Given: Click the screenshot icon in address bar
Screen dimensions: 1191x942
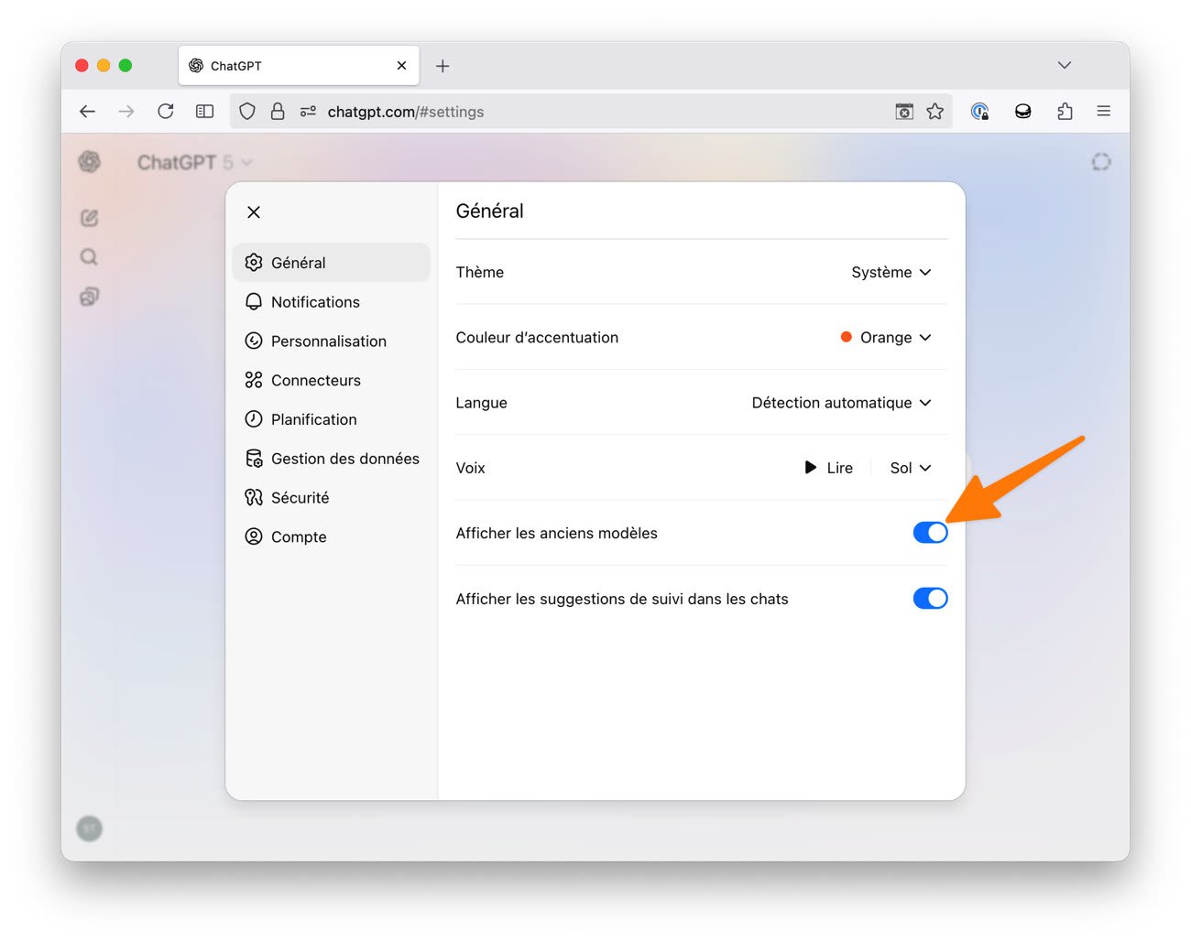Looking at the screenshot, I should pos(904,112).
